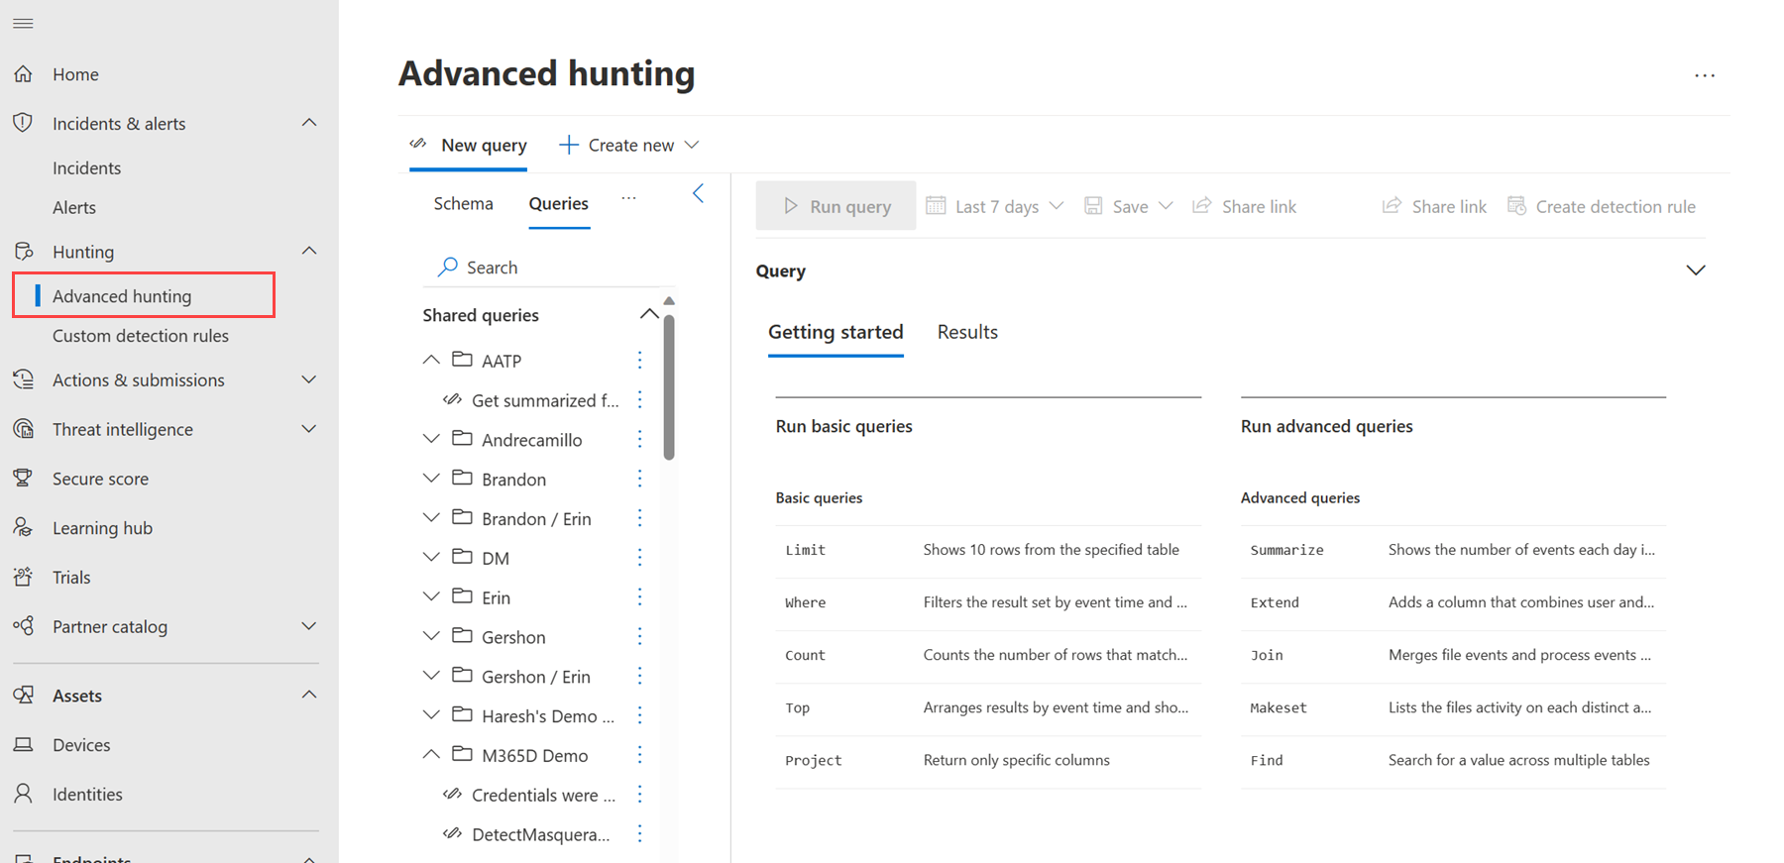Expand the Andrecamillo folder
The image size is (1784, 863).
pos(431,439)
